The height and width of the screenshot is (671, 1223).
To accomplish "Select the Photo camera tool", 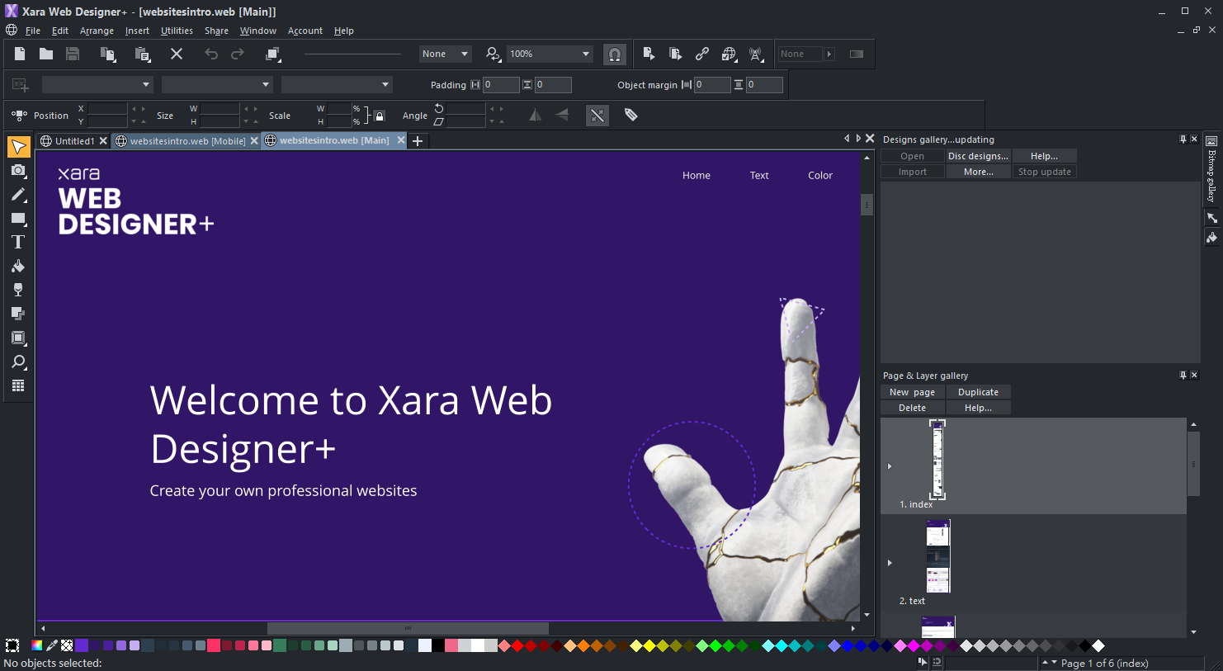I will pyautogui.click(x=18, y=170).
